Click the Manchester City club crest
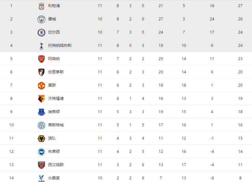This screenshot has height=182, width=252. click(41, 19)
